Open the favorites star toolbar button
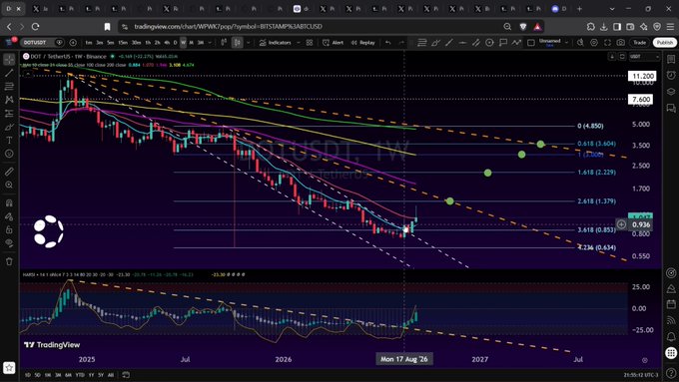Image resolution: width=679 pixels, height=382 pixels. click(9, 368)
